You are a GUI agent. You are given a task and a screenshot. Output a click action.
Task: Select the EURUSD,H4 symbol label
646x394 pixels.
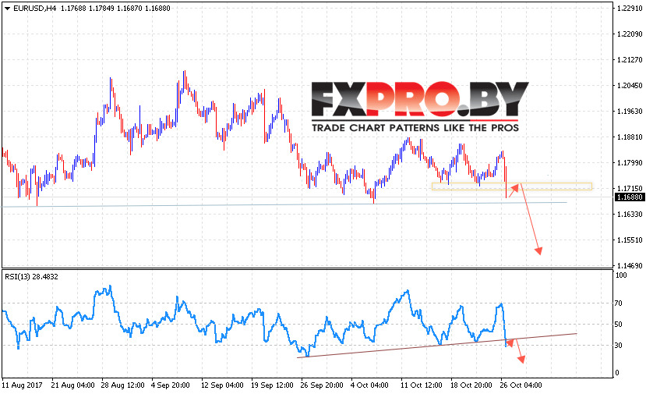(x=34, y=9)
